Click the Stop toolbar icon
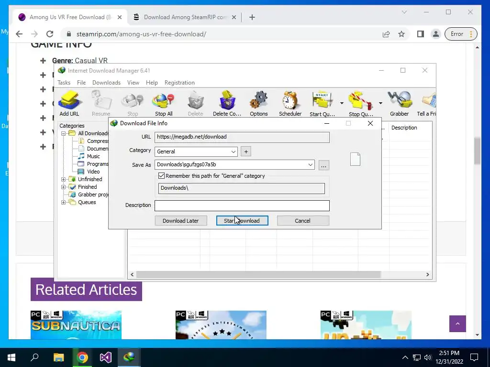This screenshot has width=490, height=367. coord(133,103)
